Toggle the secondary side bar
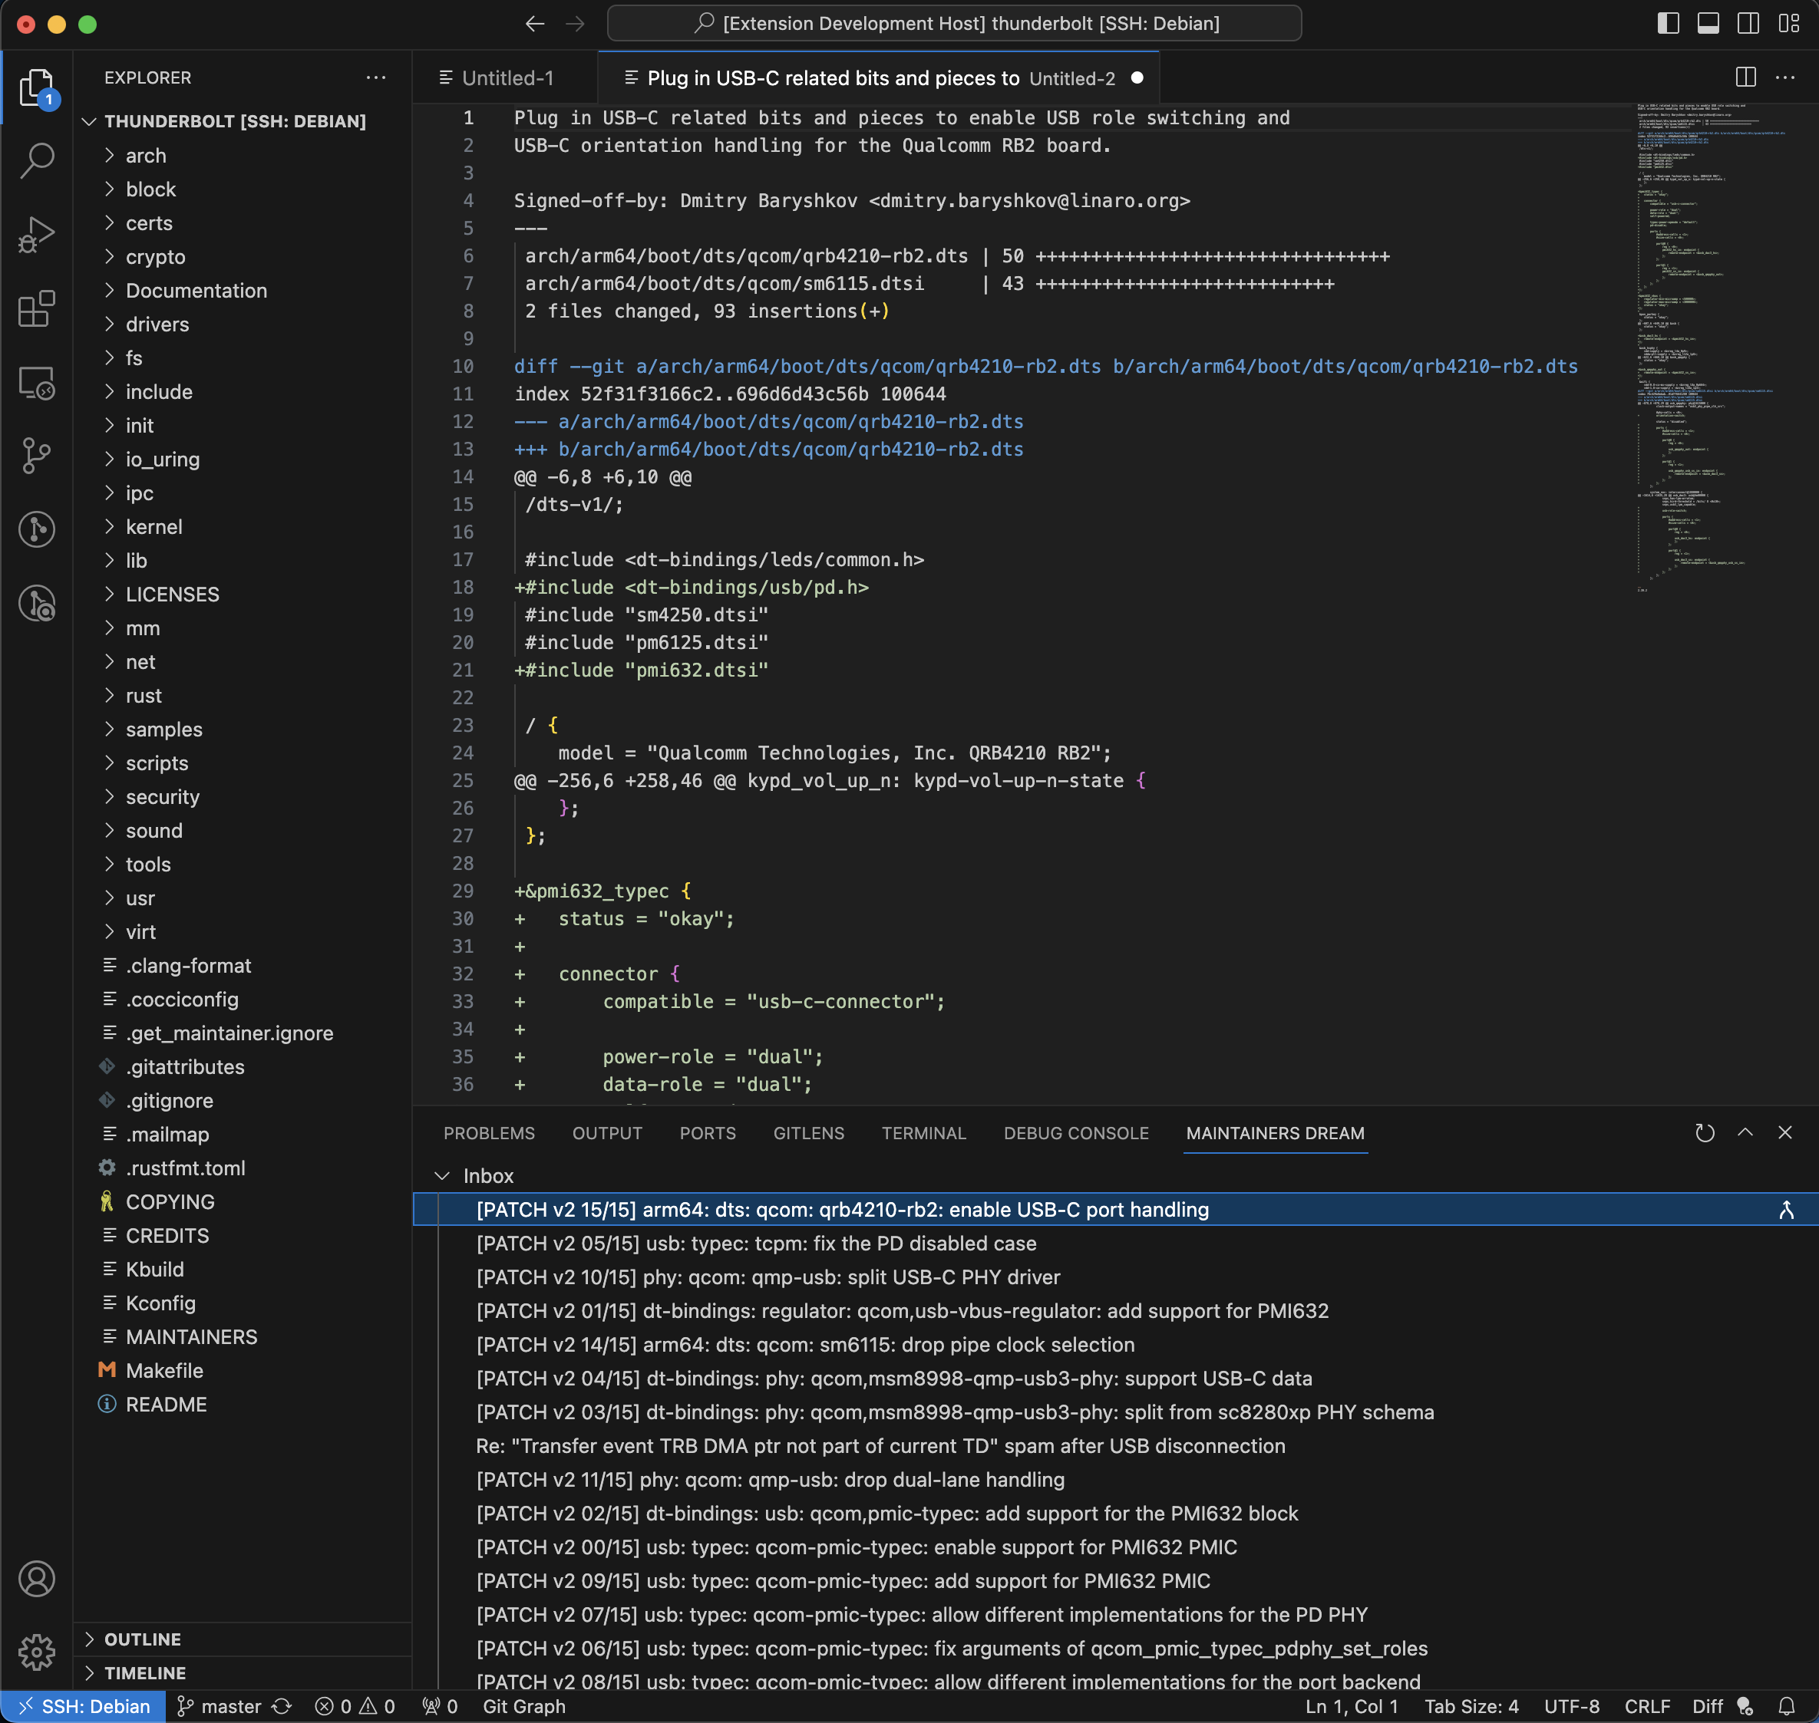The width and height of the screenshot is (1819, 1723). pos(1748,24)
